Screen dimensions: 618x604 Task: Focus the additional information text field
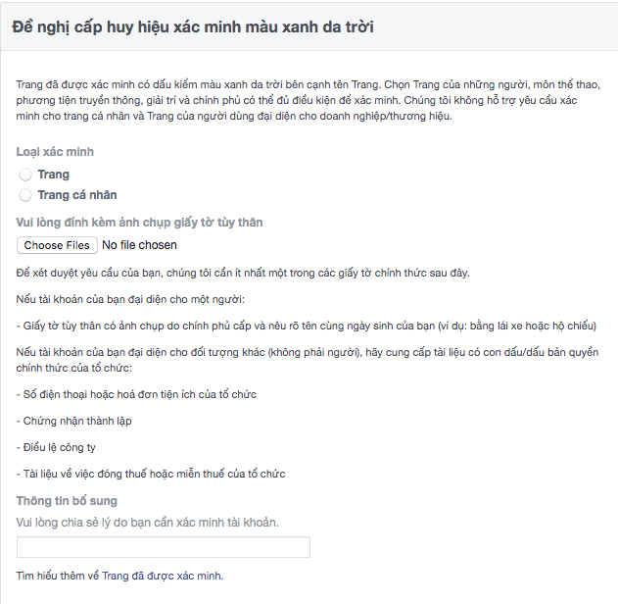pyautogui.click(x=164, y=547)
